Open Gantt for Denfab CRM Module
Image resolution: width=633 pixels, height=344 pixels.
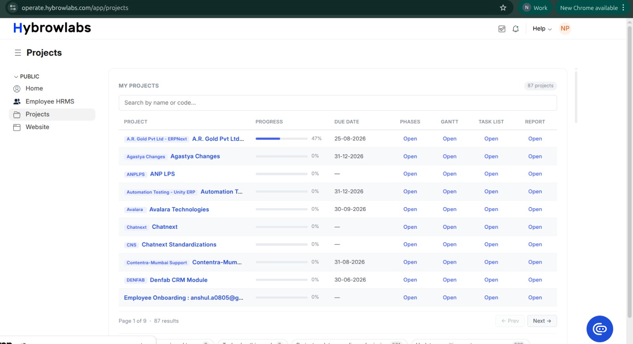click(449, 280)
